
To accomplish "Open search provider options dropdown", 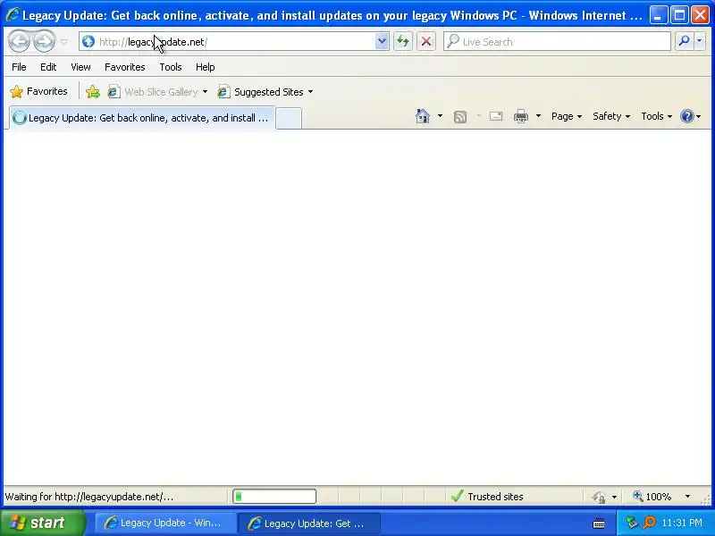I will click(x=700, y=41).
